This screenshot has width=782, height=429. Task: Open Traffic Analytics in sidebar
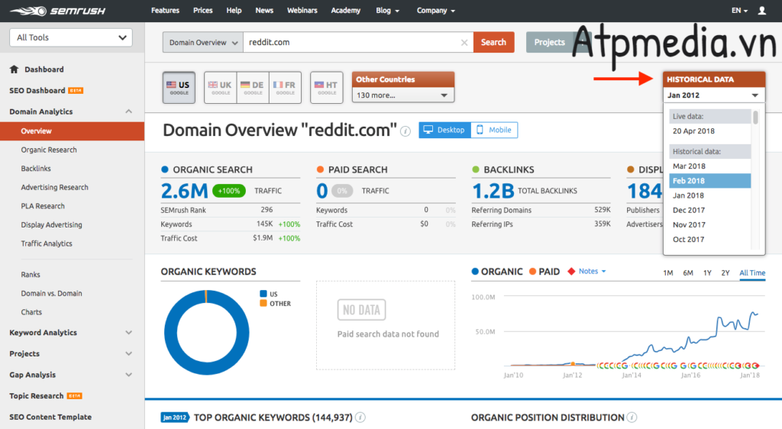tap(47, 244)
